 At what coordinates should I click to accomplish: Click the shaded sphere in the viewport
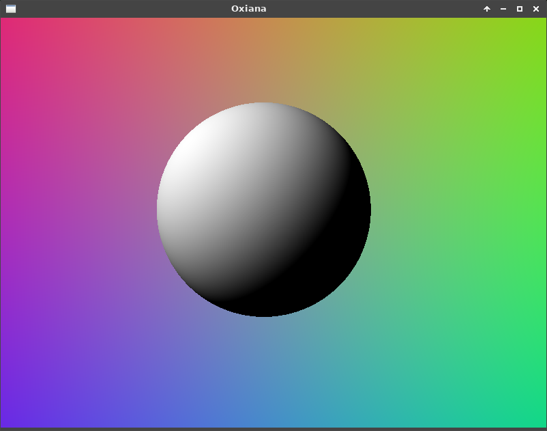point(264,210)
